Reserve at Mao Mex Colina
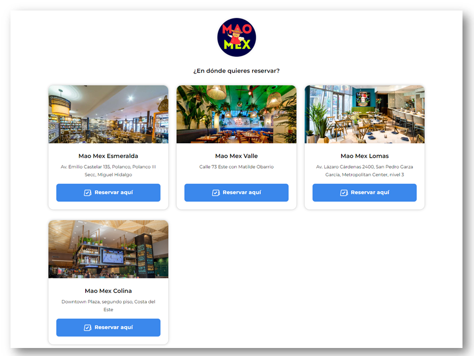 (x=108, y=327)
